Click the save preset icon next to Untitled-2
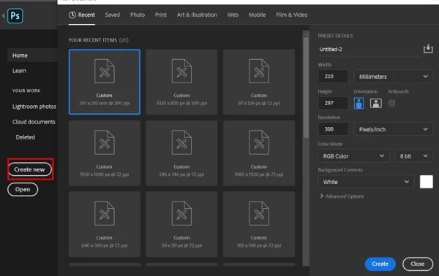This screenshot has height=276, width=439. (x=428, y=49)
